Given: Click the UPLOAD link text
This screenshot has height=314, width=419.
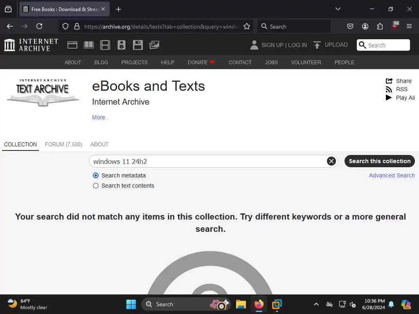Looking at the screenshot, I should click(x=336, y=45).
